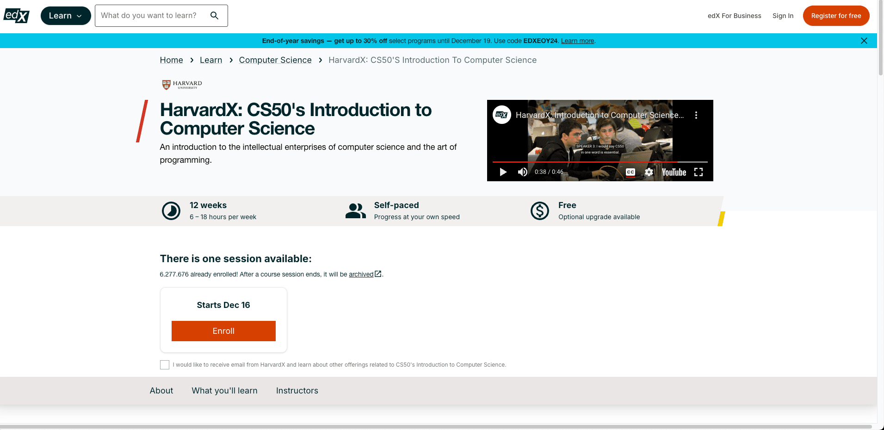Image resolution: width=884 pixels, height=430 pixels.
Task: Click the dollar Free icon
Action: [540, 211]
